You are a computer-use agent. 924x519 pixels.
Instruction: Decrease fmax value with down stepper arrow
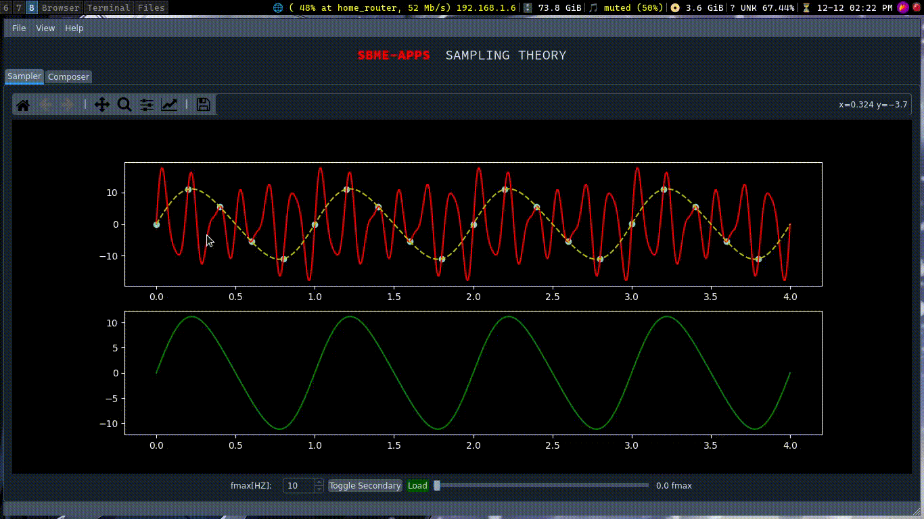(319, 489)
